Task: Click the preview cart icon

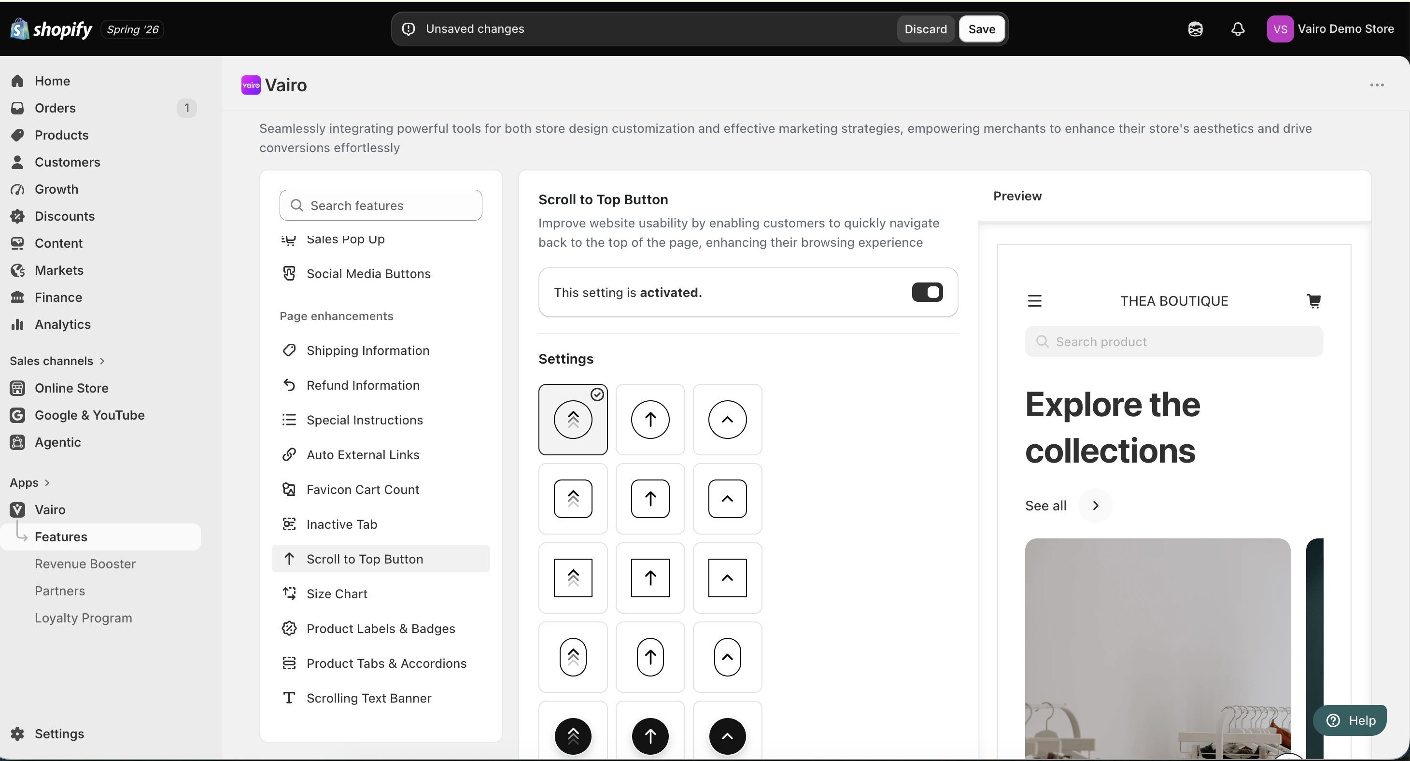Action: (x=1313, y=300)
